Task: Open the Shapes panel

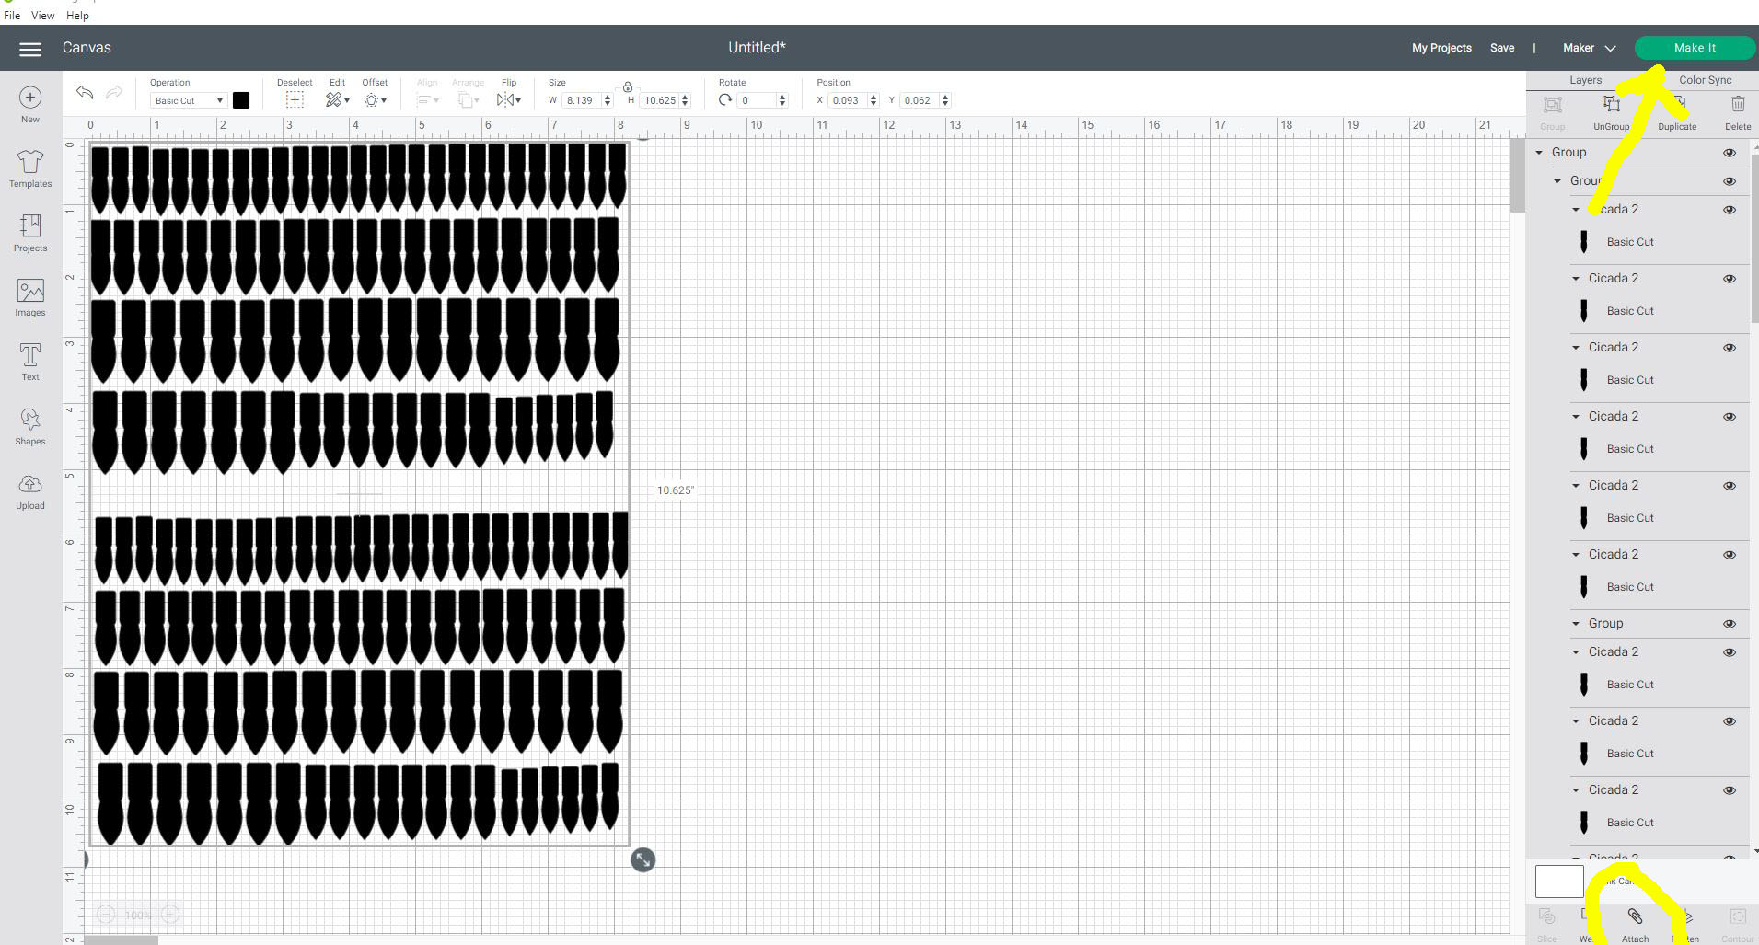Action: pos(29,425)
